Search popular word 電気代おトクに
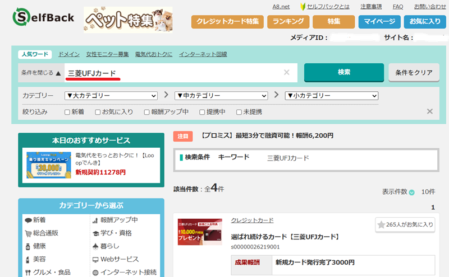 point(154,54)
